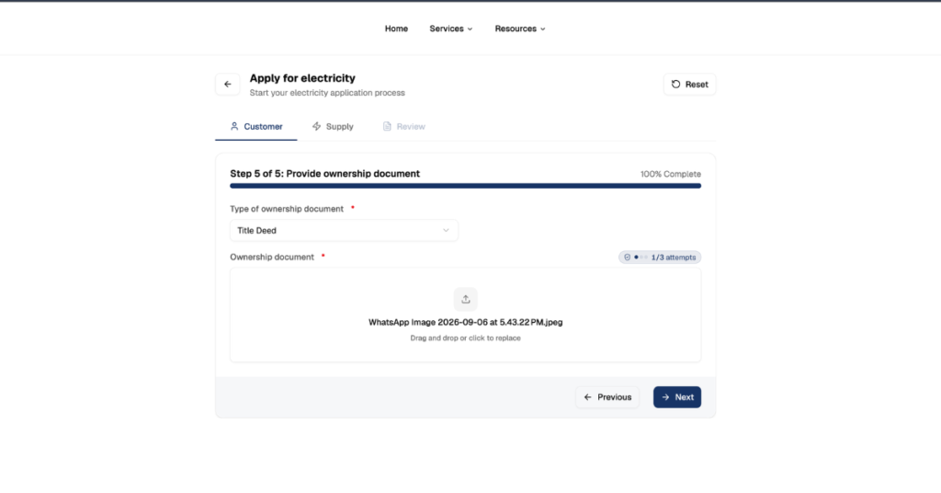Click the back arrow beside Apply for electricity

[228, 84]
